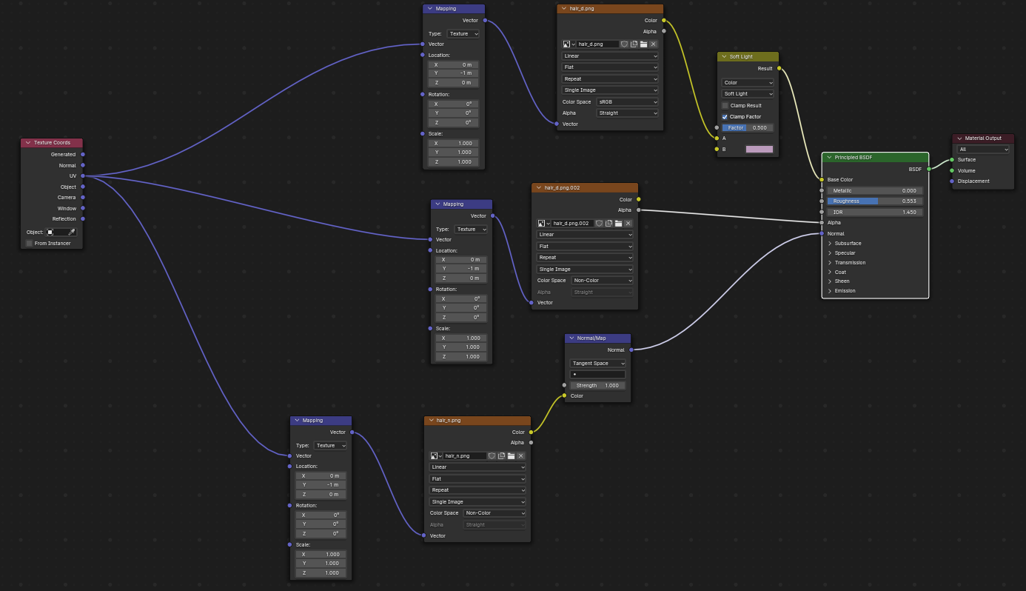The image size is (1026, 591).
Task: Disable the Clamp Factor checkbox
Action: pos(725,116)
